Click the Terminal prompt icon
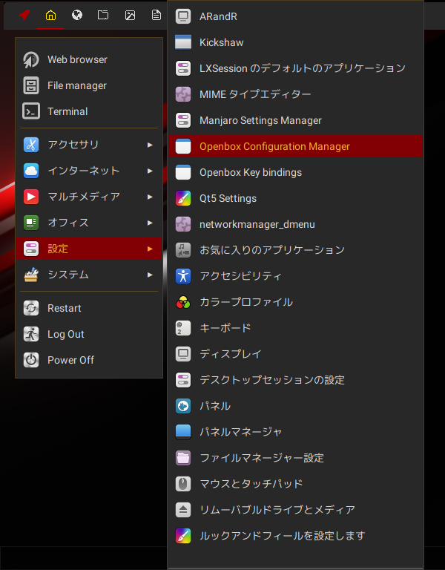Screen dimensions: 445x570 coord(31,111)
